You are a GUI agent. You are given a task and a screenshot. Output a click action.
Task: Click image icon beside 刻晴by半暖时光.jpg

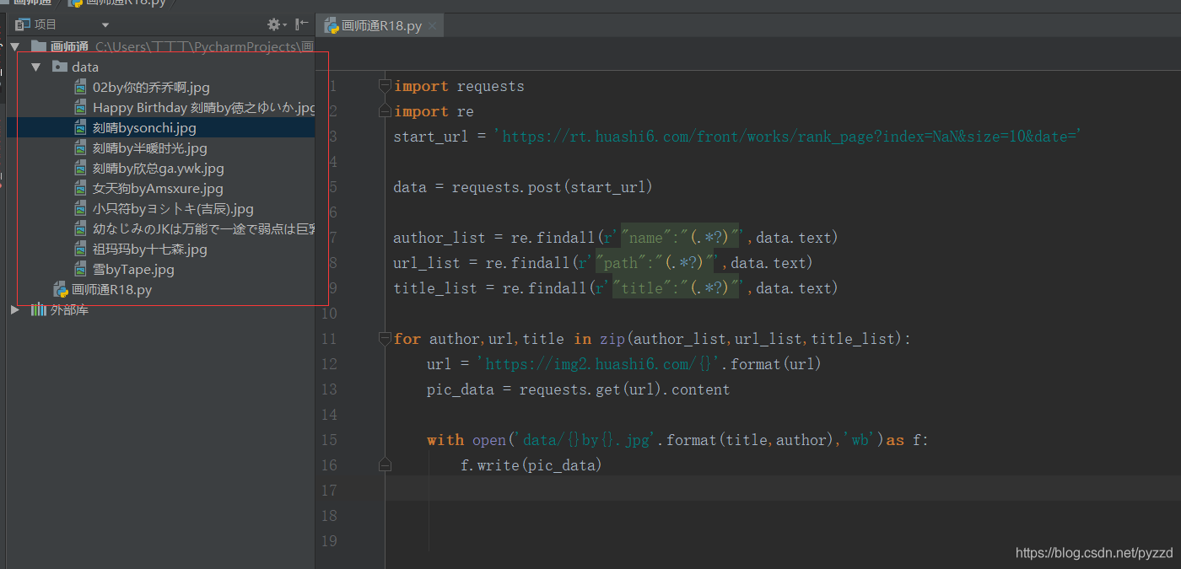pos(80,148)
